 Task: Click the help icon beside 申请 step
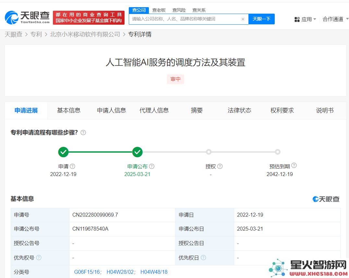[x=72, y=166]
